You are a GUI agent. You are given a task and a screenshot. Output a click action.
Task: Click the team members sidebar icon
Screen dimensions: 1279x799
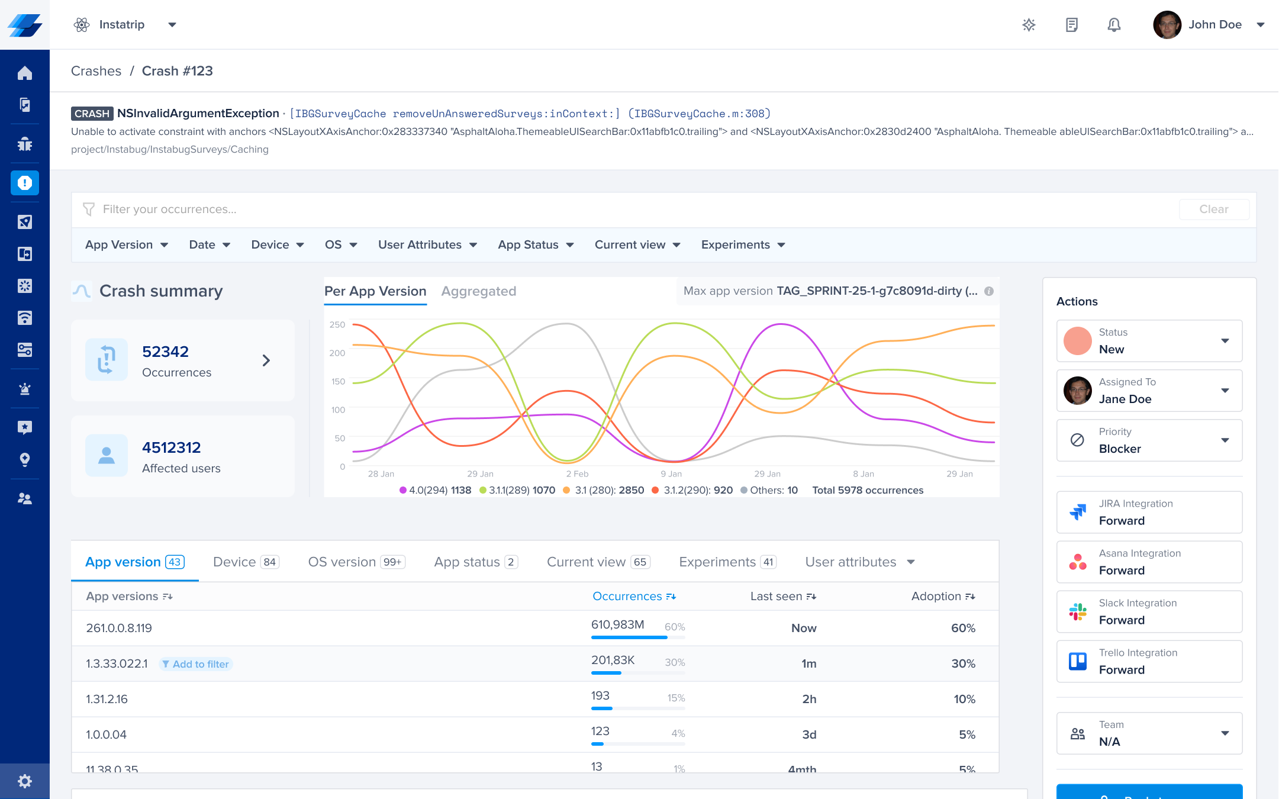tap(25, 499)
